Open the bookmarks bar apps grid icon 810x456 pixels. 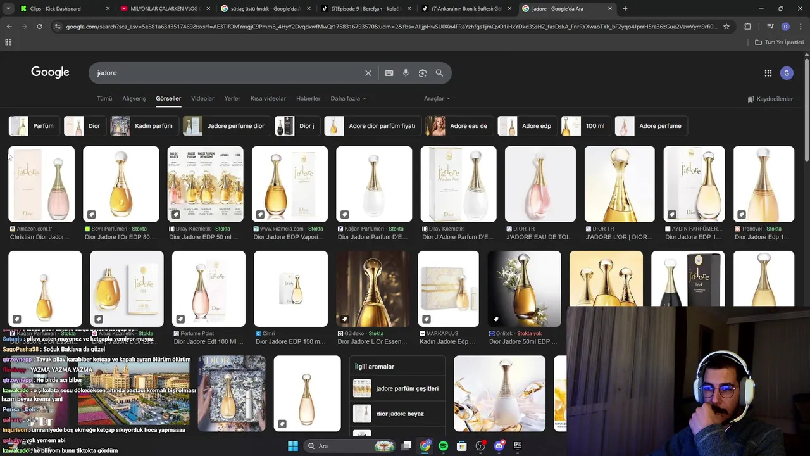[x=8, y=42]
